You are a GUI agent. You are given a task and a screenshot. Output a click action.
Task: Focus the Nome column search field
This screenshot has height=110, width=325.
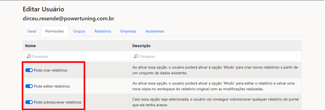click(x=75, y=56)
